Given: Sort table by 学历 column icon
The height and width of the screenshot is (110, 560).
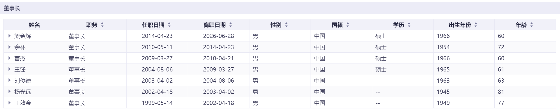Looking at the screenshot, I should tap(409, 25).
